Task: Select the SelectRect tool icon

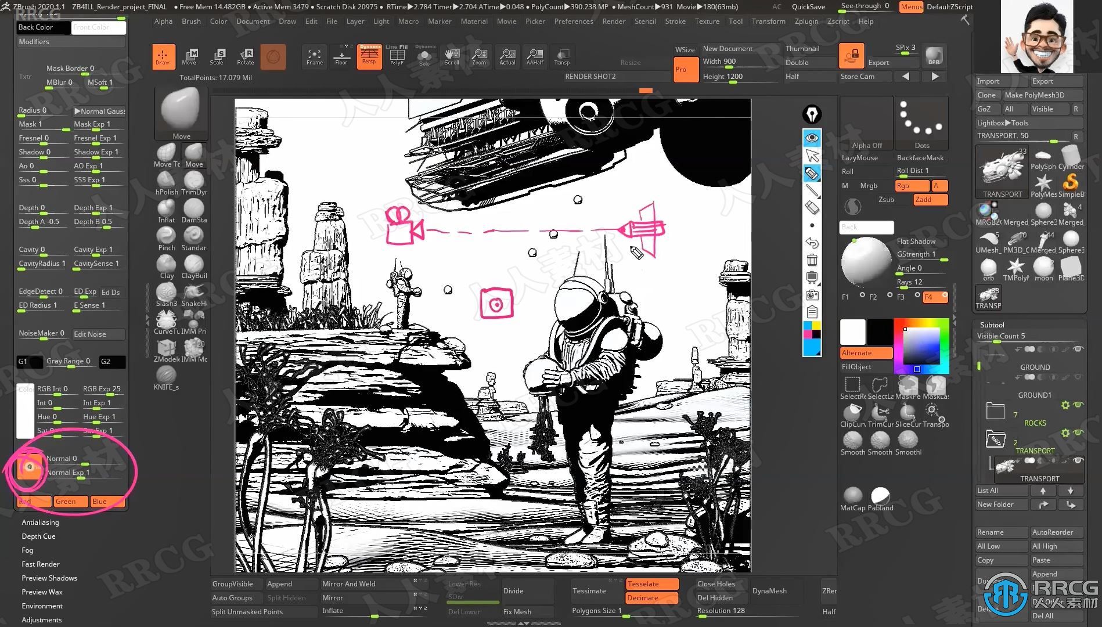Action: [x=852, y=387]
